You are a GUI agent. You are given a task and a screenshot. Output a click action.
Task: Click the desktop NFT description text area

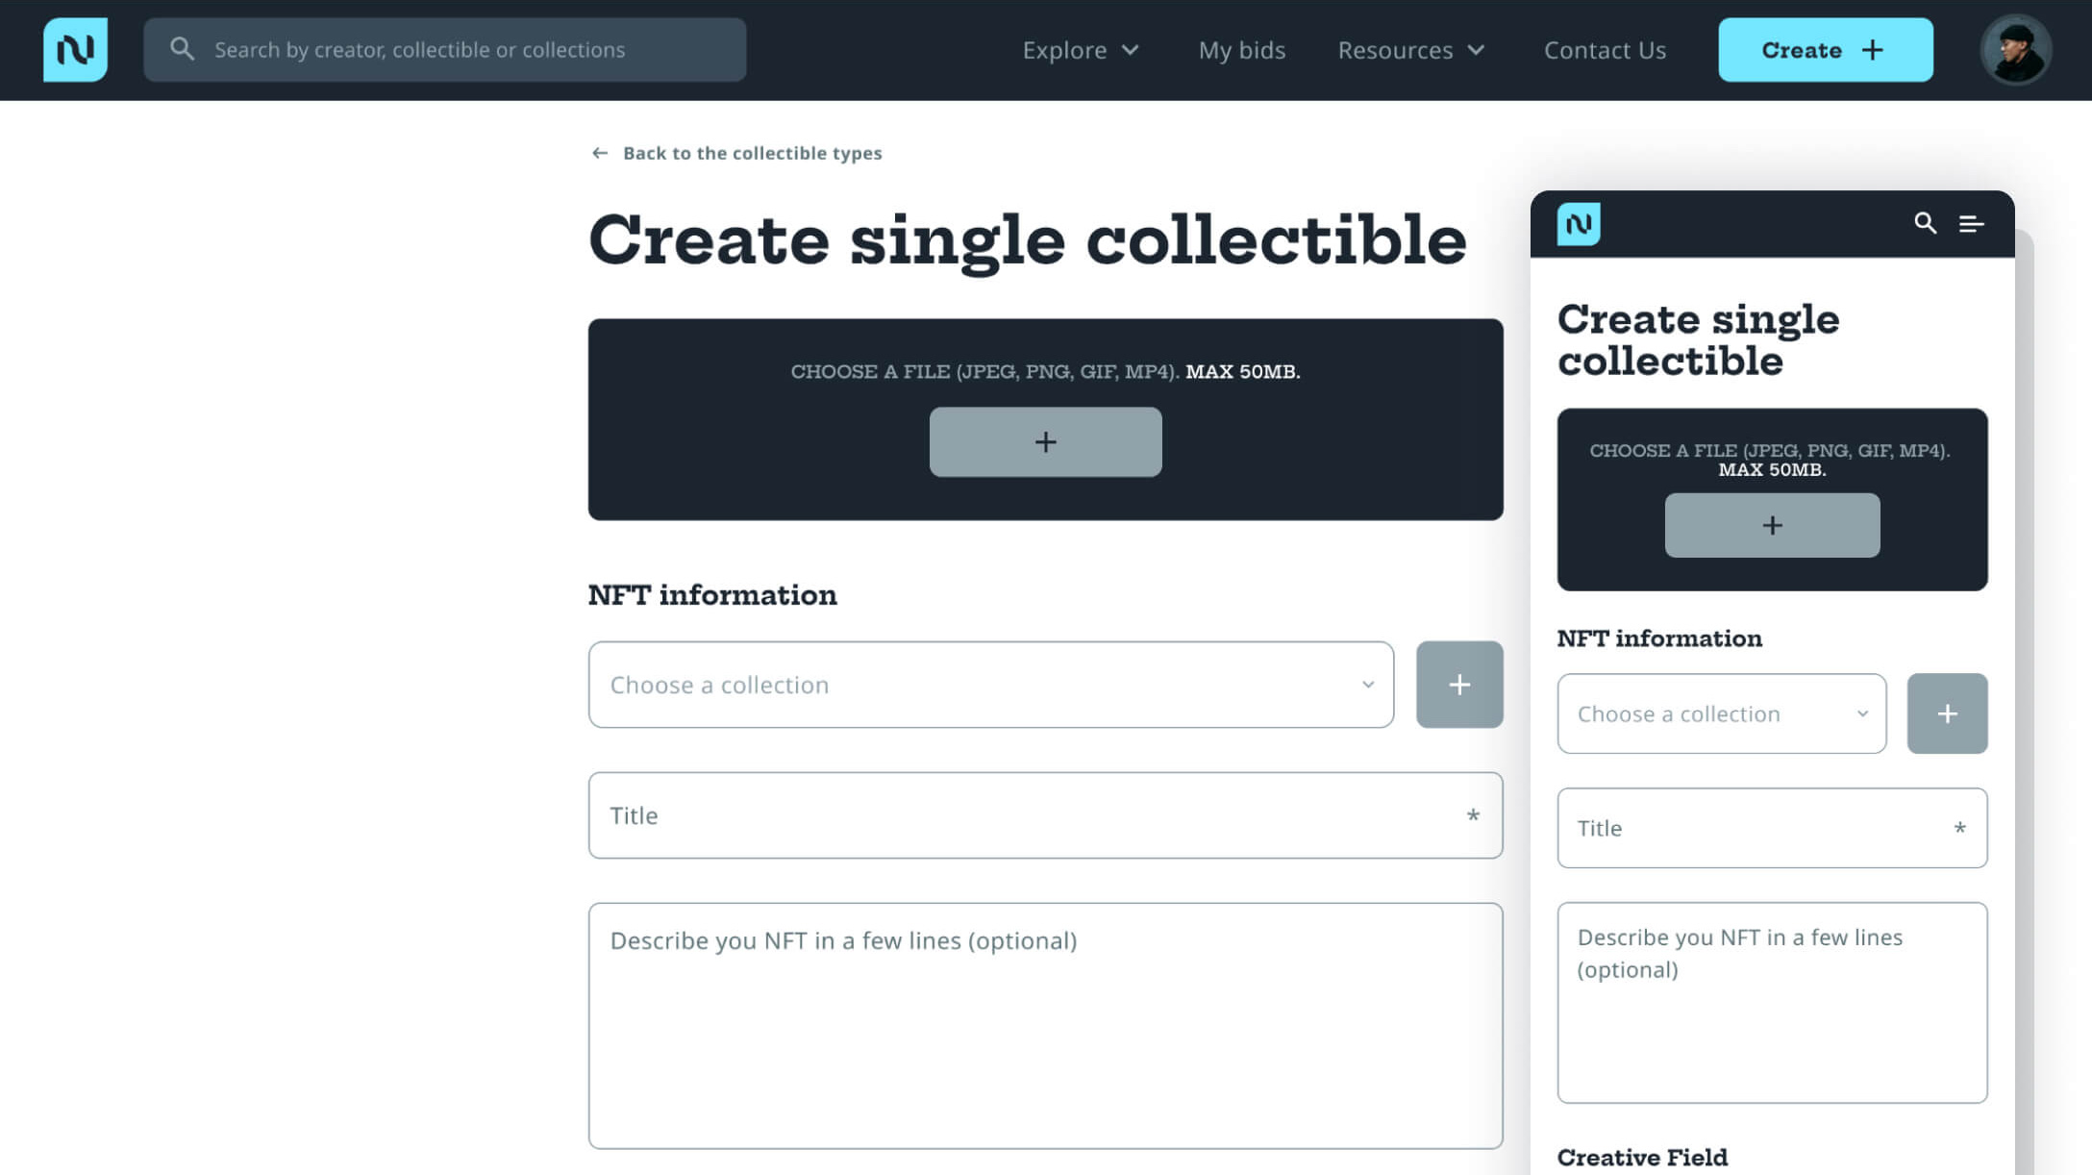point(1044,1025)
